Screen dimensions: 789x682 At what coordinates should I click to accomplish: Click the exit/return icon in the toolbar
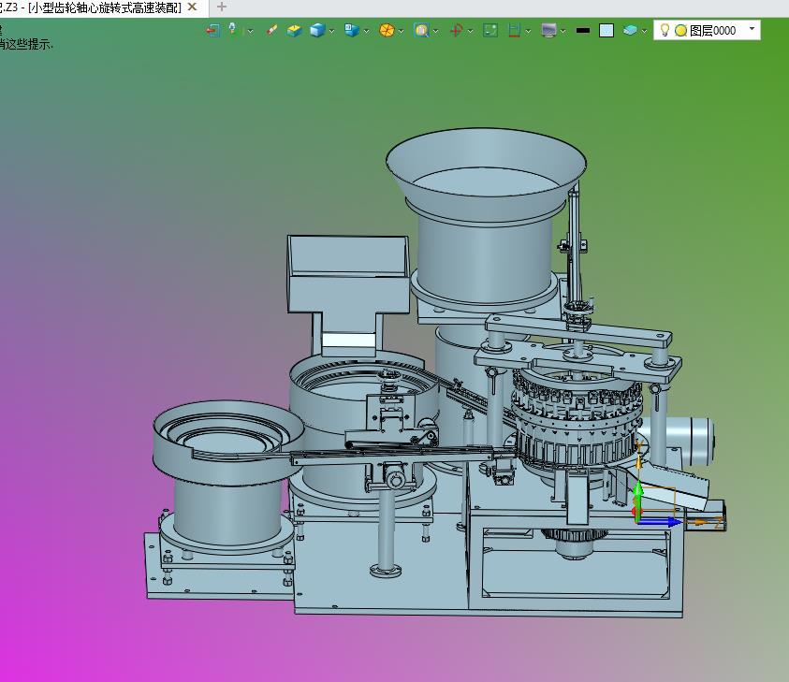pyautogui.click(x=212, y=31)
